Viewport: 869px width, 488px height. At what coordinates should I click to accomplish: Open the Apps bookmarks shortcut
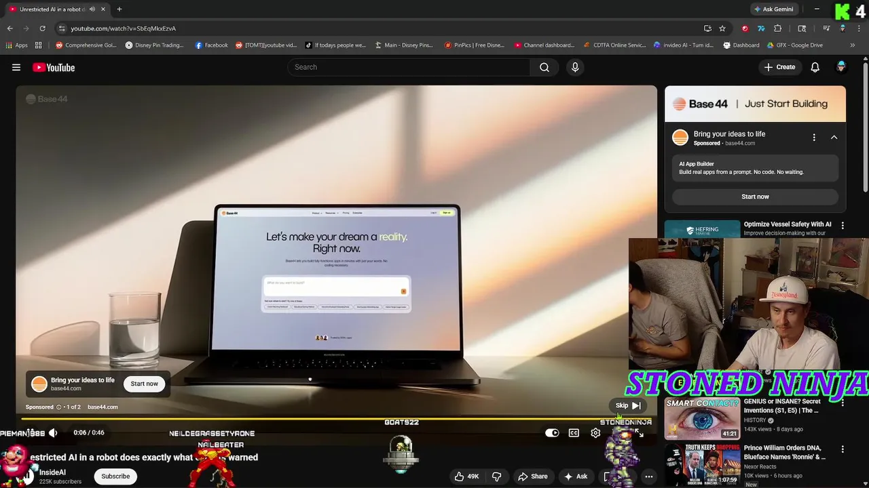pyautogui.click(x=17, y=45)
